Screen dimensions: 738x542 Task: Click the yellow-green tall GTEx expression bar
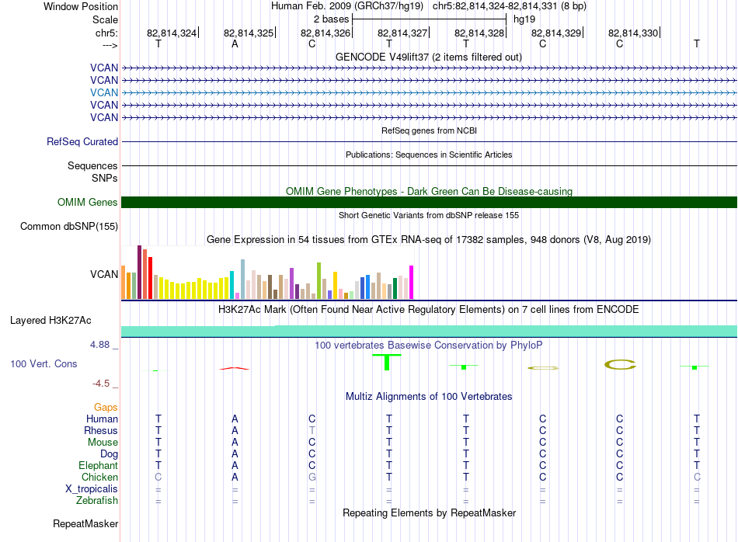coord(319,281)
